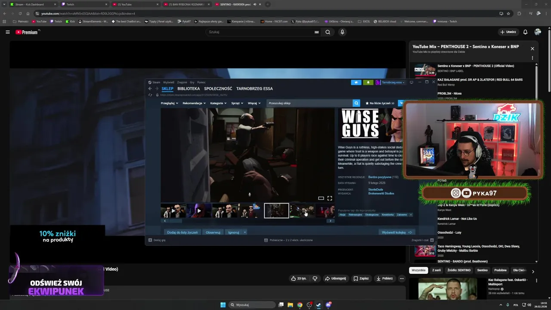The height and width of the screenshot is (310, 551).
Task: Go to BIBLIOTEKA in Steam
Action: click(189, 89)
